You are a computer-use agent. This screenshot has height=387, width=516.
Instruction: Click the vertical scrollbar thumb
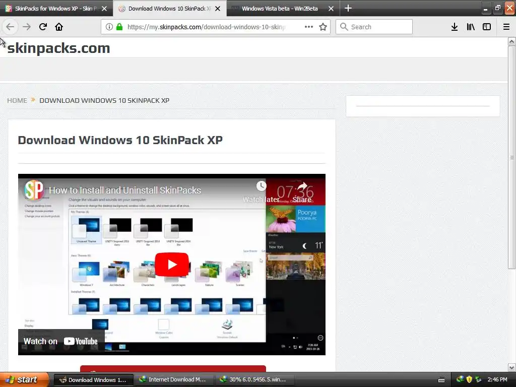click(x=511, y=157)
